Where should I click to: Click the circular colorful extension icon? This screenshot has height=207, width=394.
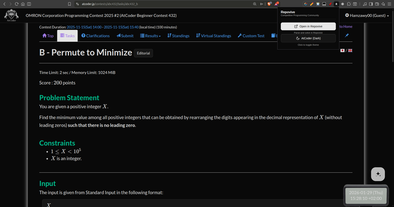306,4
